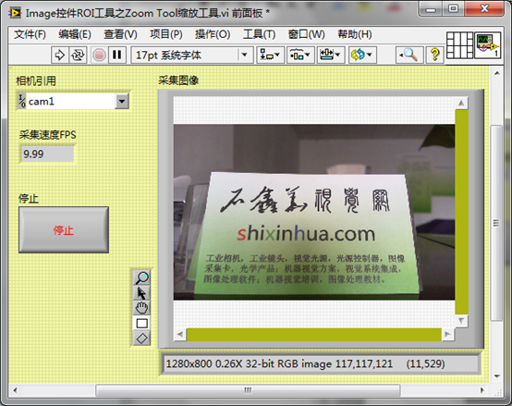Click image display scroll down arrow
The image size is (512, 406).
pyautogui.click(x=461, y=321)
